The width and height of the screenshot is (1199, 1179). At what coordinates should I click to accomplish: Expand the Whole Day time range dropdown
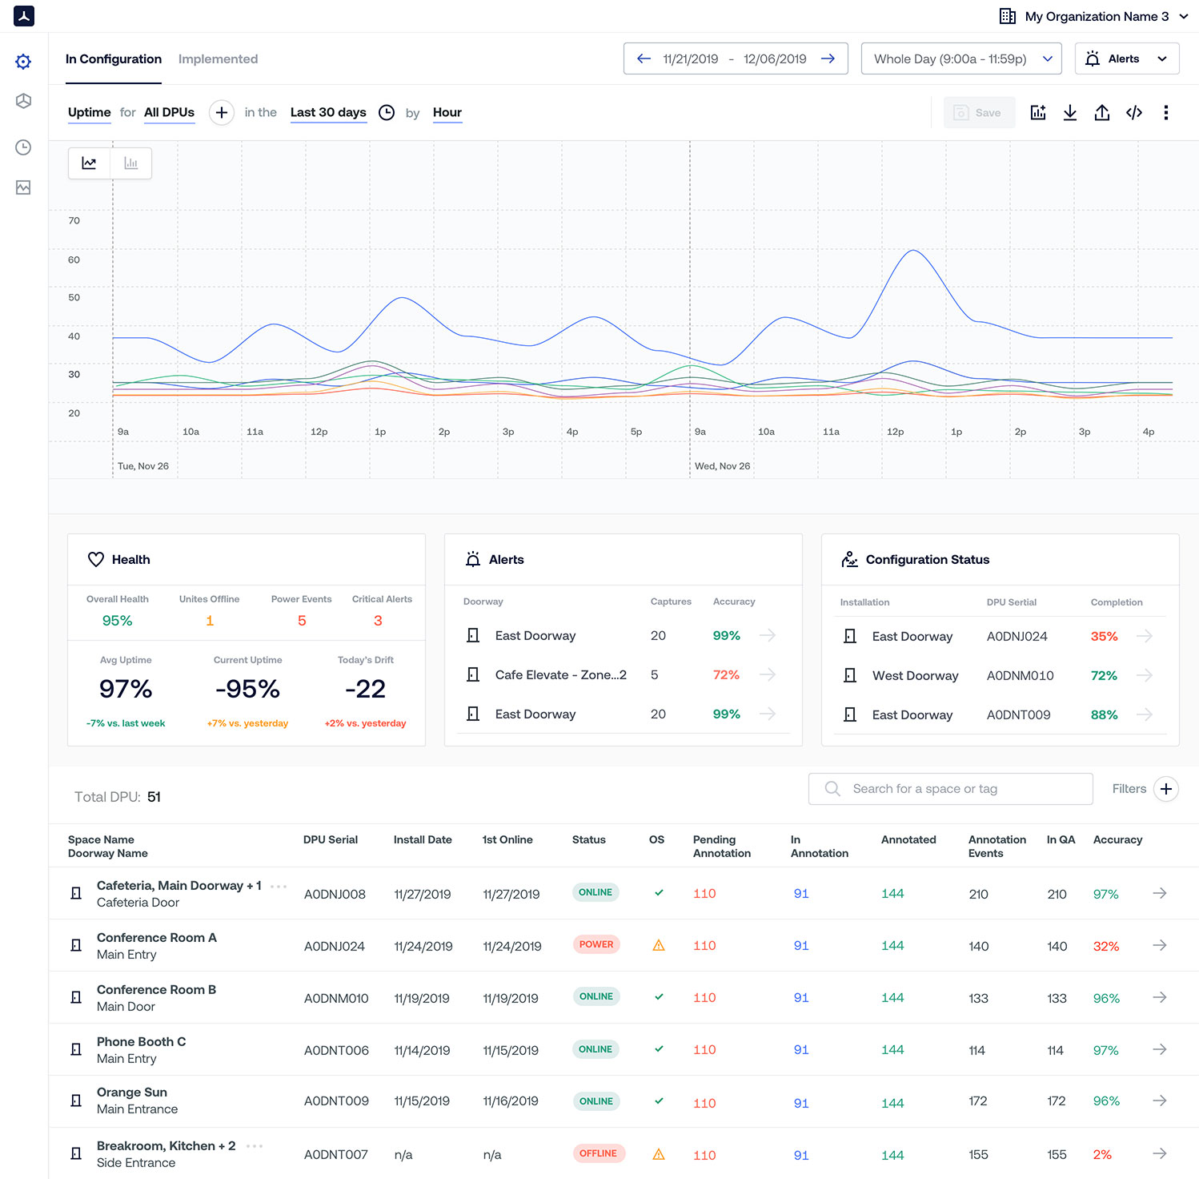(x=960, y=58)
